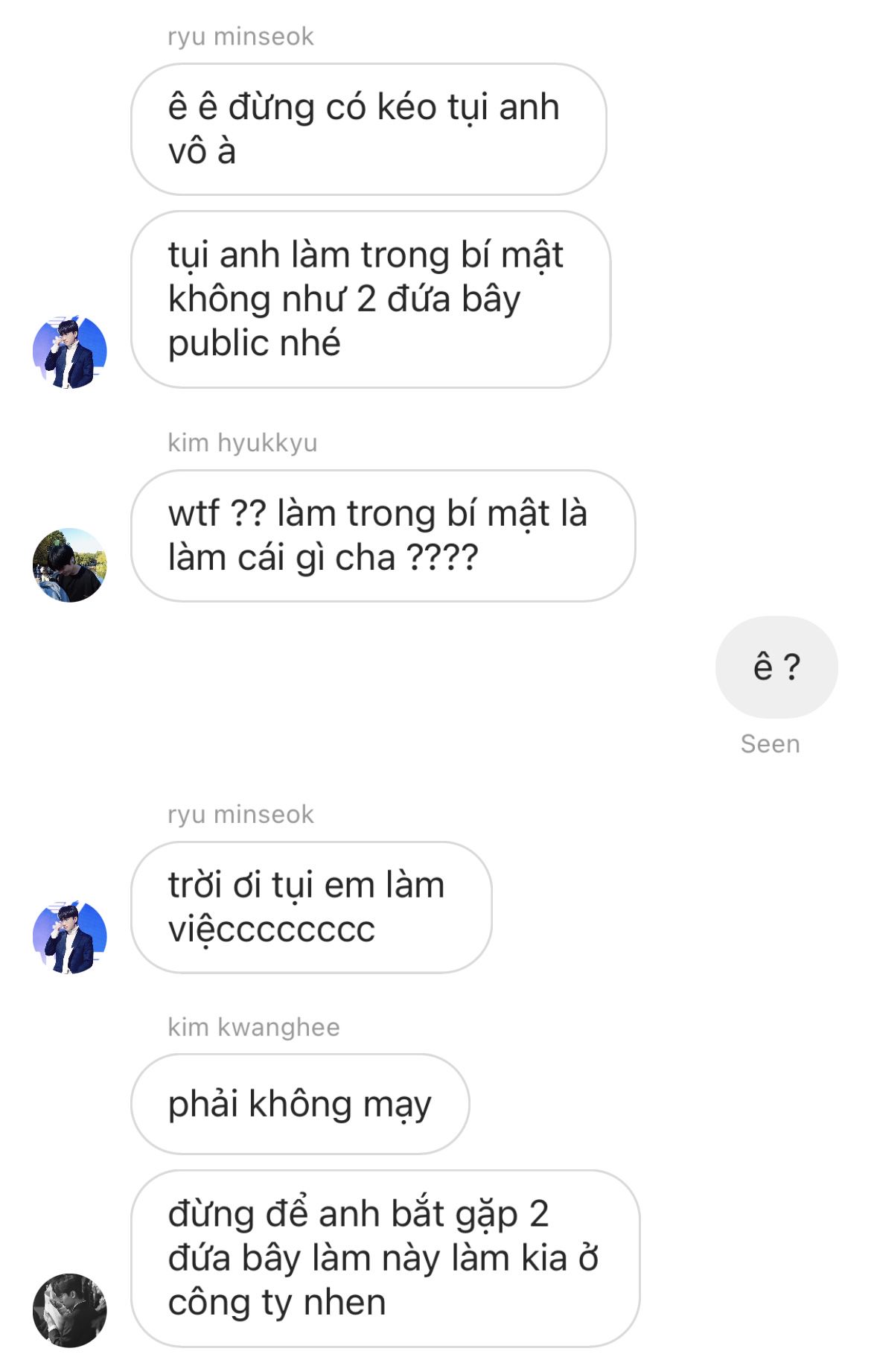Click the ryu minseok name above 'ê ê đừng'
Image resolution: width=871 pixels, height=1357 pixels.
click(x=240, y=36)
